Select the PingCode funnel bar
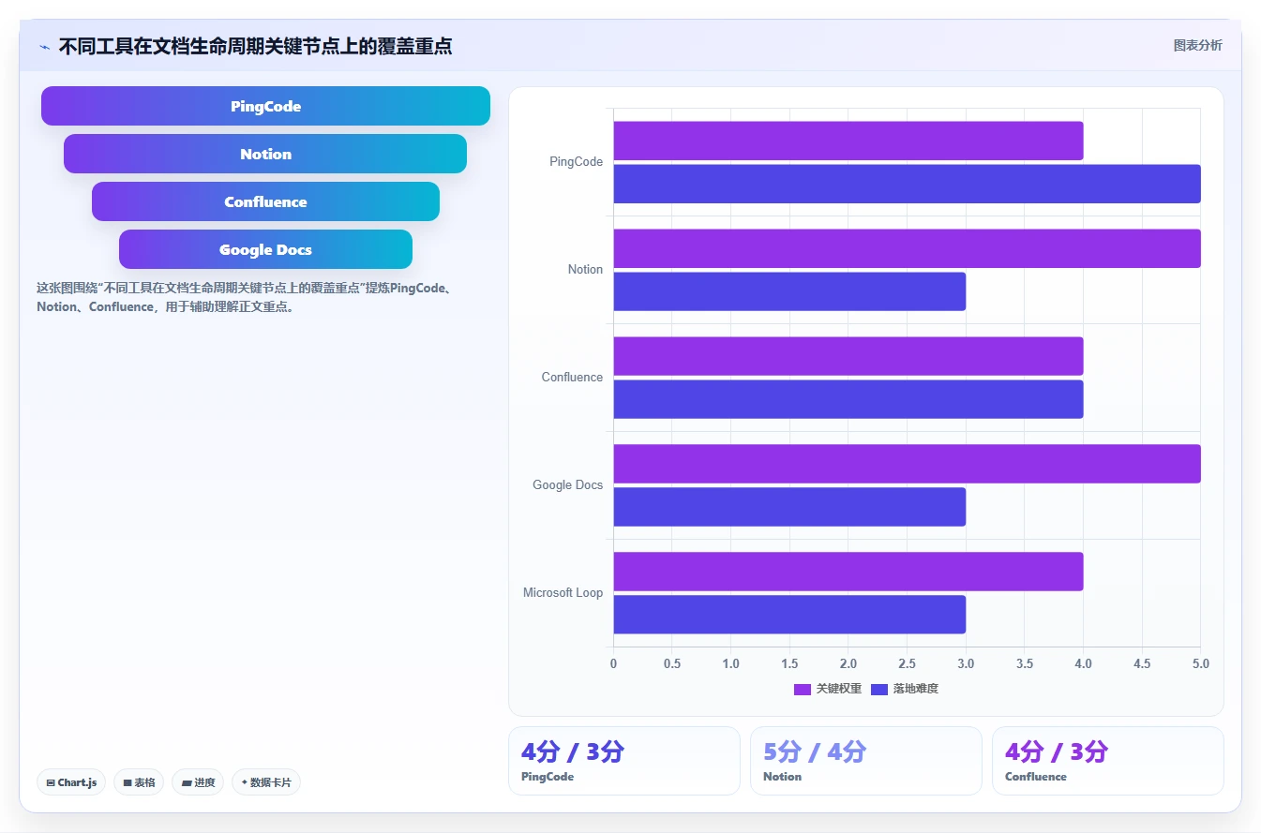 coord(265,106)
